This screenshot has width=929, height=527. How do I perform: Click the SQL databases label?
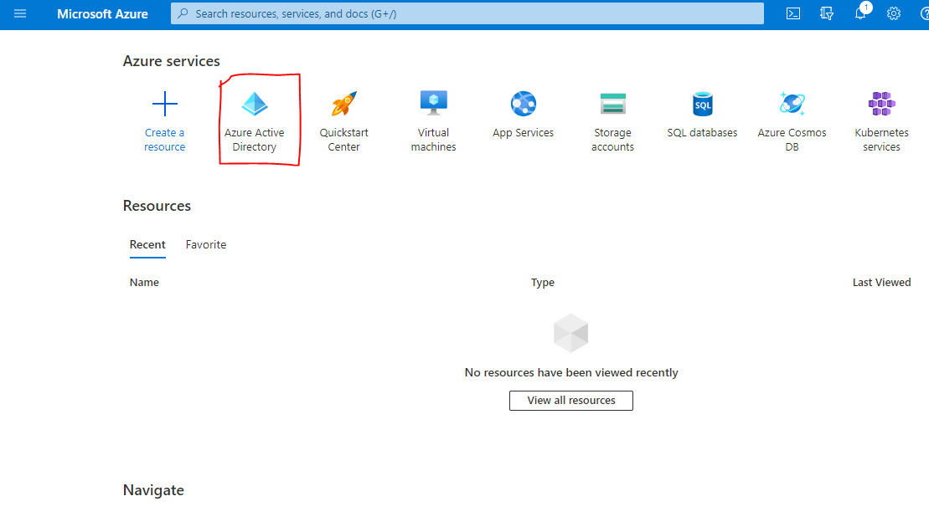[702, 132]
